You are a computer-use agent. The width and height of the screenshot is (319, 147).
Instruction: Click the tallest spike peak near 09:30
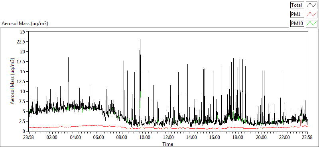140,40
